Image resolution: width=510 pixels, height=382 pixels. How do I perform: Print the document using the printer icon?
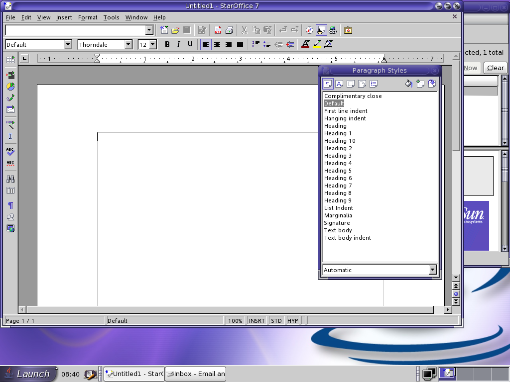tap(229, 30)
